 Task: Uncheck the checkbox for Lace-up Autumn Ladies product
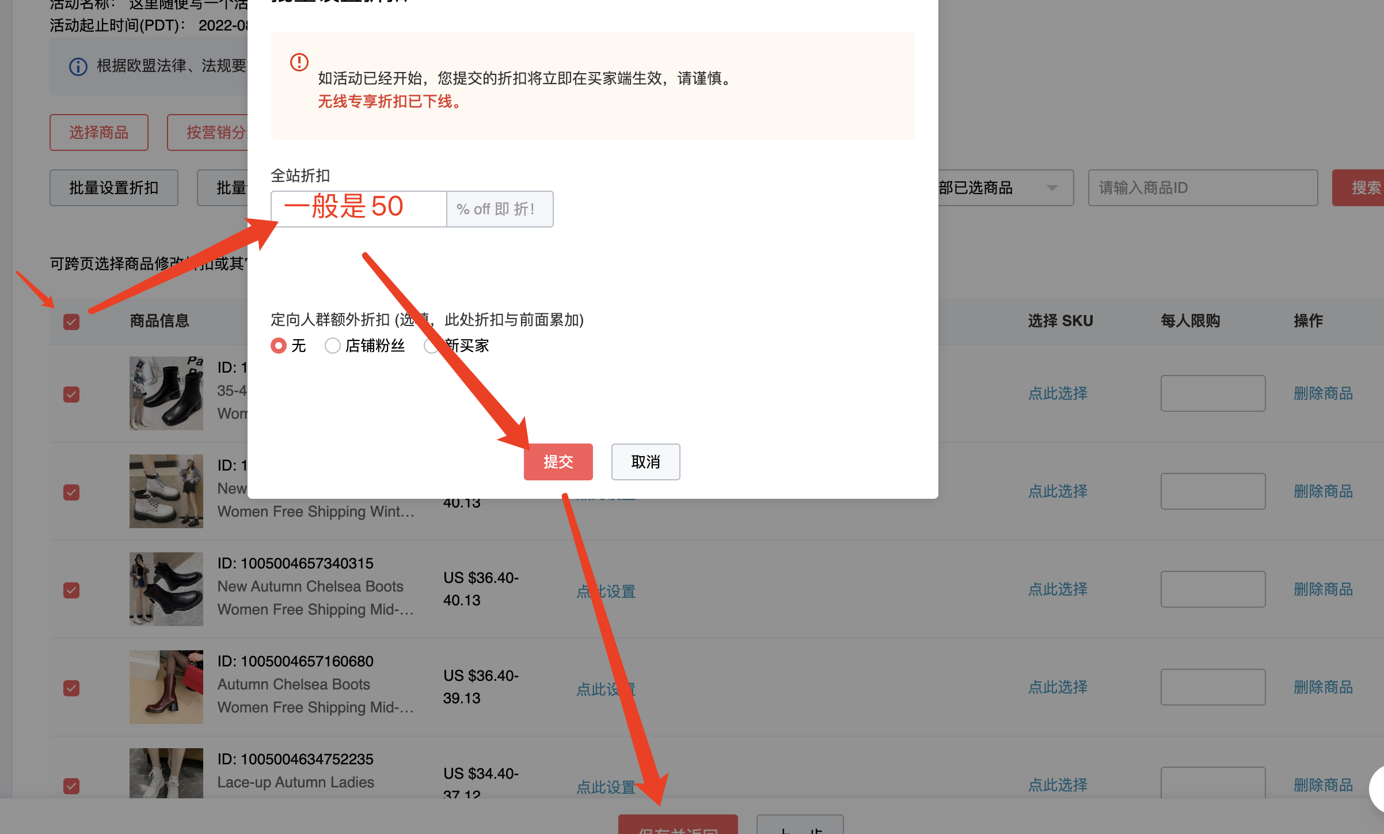tap(71, 786)
